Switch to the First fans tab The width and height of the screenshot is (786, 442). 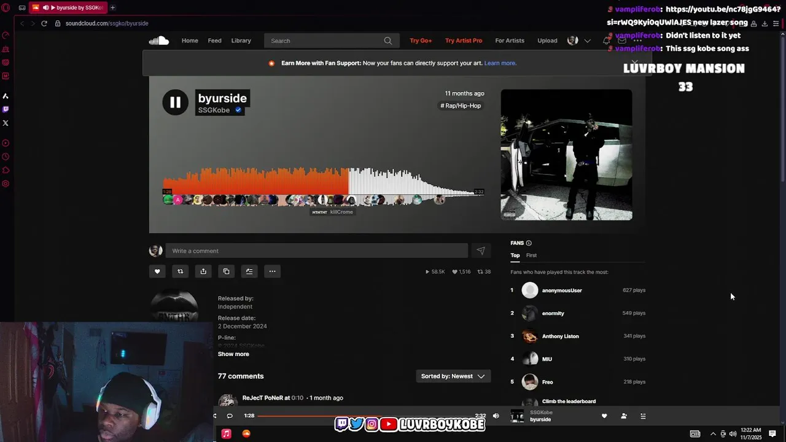click(531, 255)
